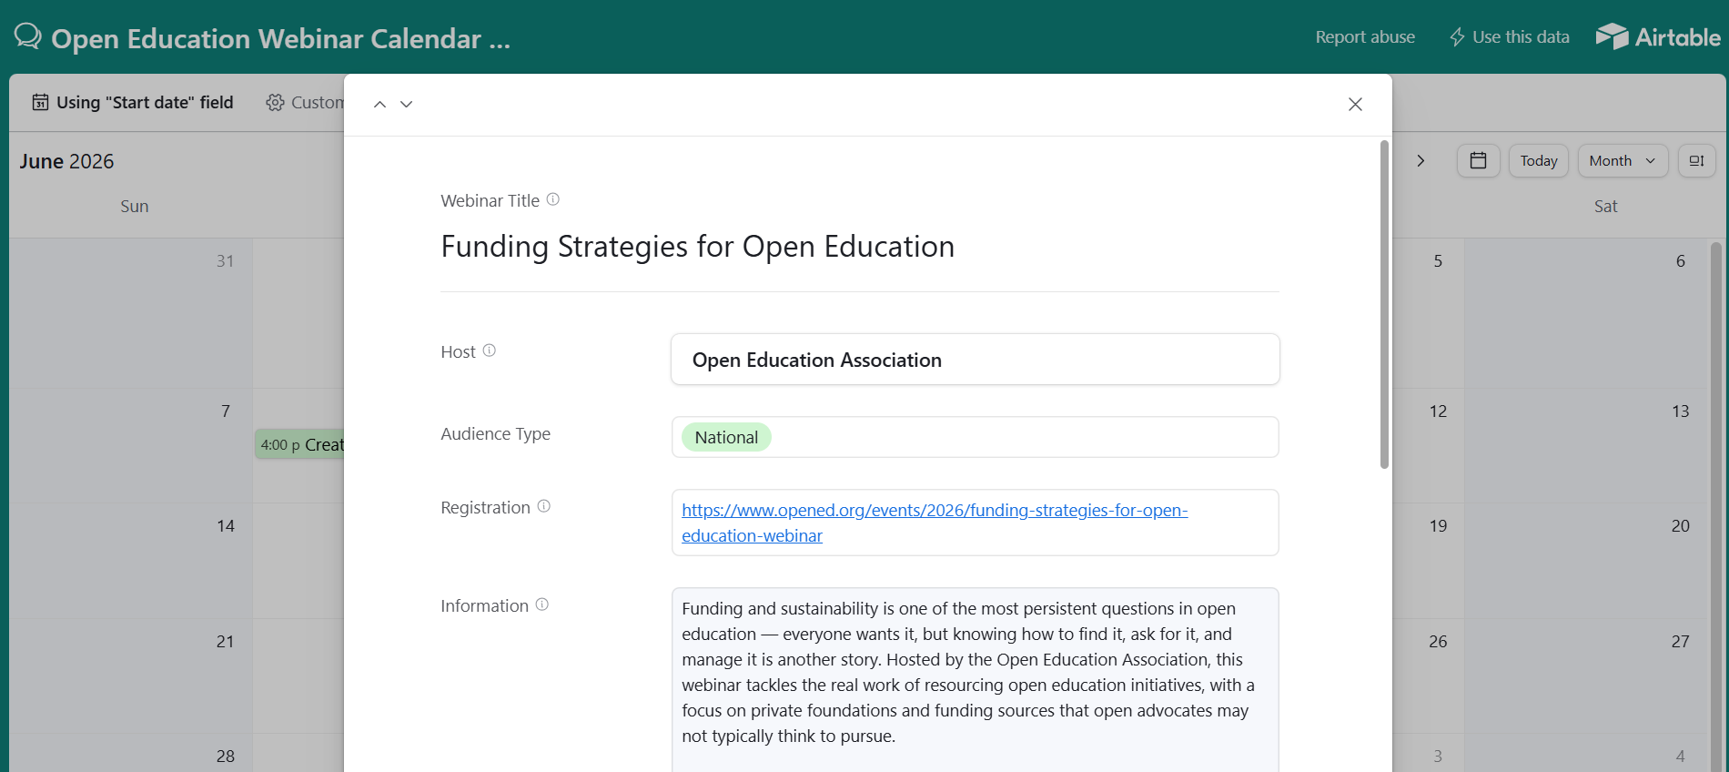Image resolution: width=1729 pixels, height=772 pixels.
Task: Toggle the record list side panel icon
Action: coord(1696,161)
